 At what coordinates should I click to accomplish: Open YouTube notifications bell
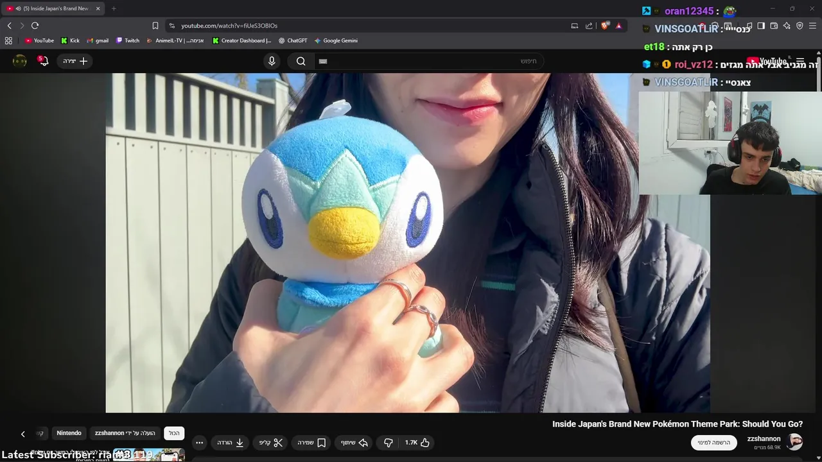(43, 61)
